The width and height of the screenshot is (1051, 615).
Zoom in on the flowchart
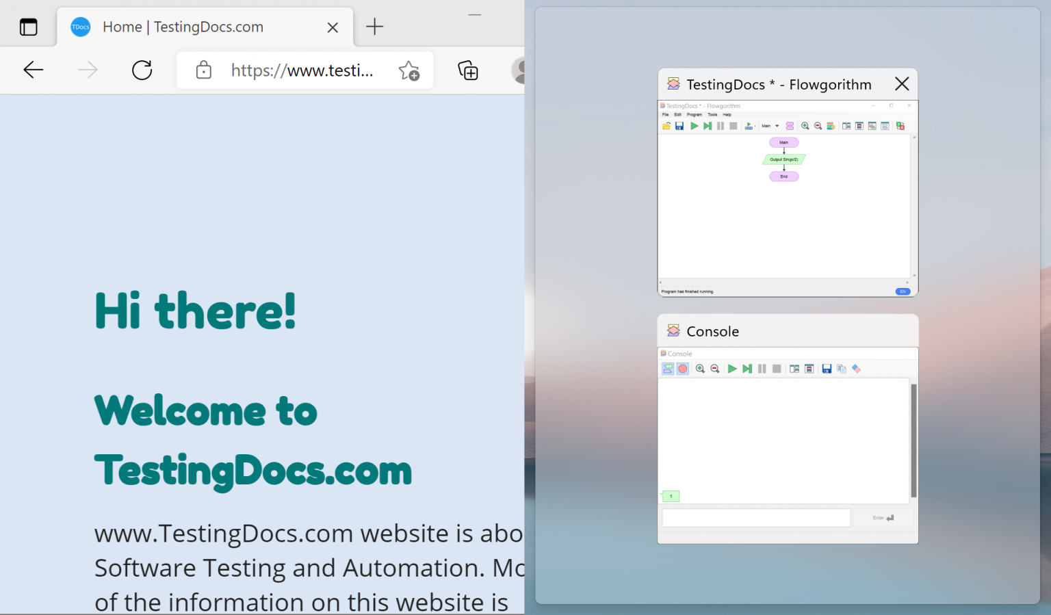[x=806, y=126]
